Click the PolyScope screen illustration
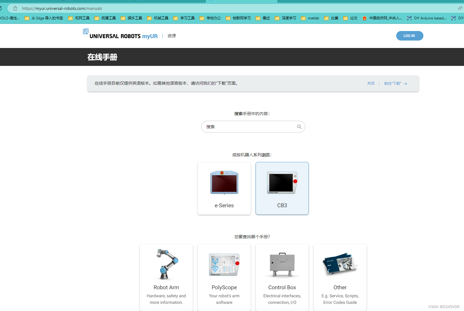464x311 pixels. tap(224, 265)
